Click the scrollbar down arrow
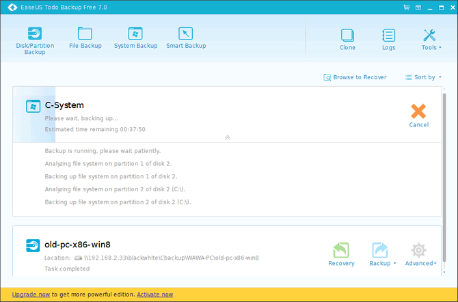Image resolution: width=458 pixels, height=302 pixels. (x=444, y=272)
